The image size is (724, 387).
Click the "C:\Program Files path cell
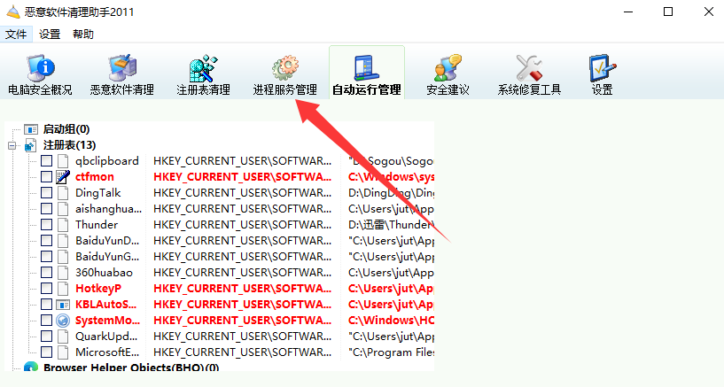(x=391, y=352)
